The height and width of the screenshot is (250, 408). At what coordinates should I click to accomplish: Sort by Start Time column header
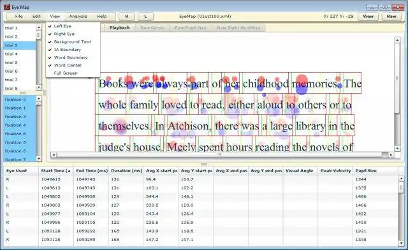(x=56, y=171)
